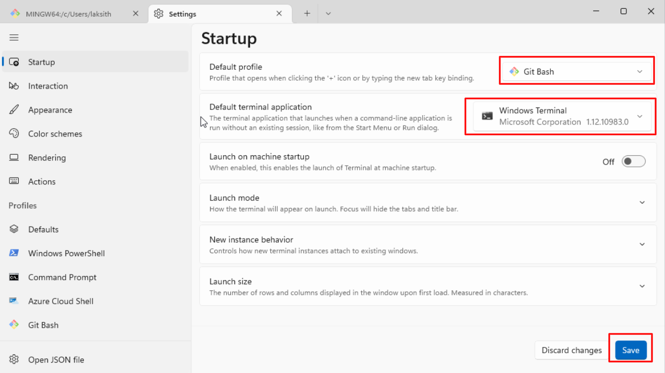Click the Save button
The image size is (665, 373).
[631, 350]
